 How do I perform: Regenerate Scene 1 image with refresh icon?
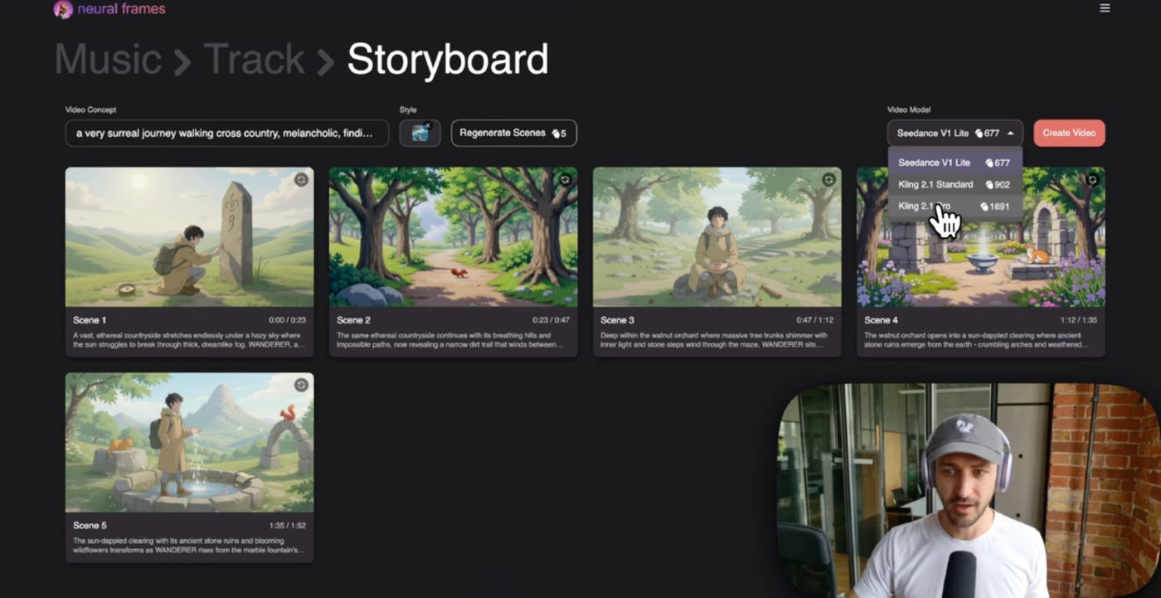[x=301, y=180]
